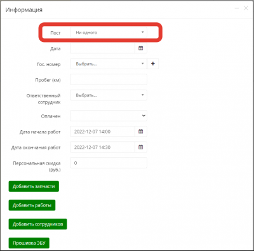The height and width of the screenshot is (251, 254).
Task: Open the Ответственный сотрудник dropdown
Action: click(109, 95)
